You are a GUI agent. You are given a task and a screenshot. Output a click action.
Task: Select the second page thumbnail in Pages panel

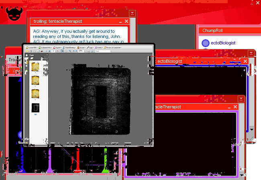[x=35, y=81]
